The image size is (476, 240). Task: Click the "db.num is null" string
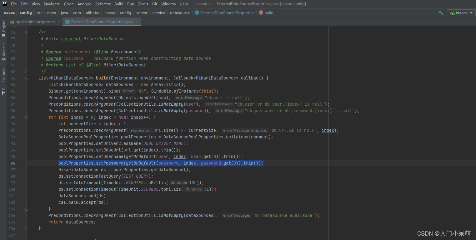point(225,98)
